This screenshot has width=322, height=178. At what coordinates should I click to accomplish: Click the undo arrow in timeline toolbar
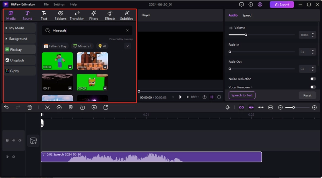click(x=6, y=107)
